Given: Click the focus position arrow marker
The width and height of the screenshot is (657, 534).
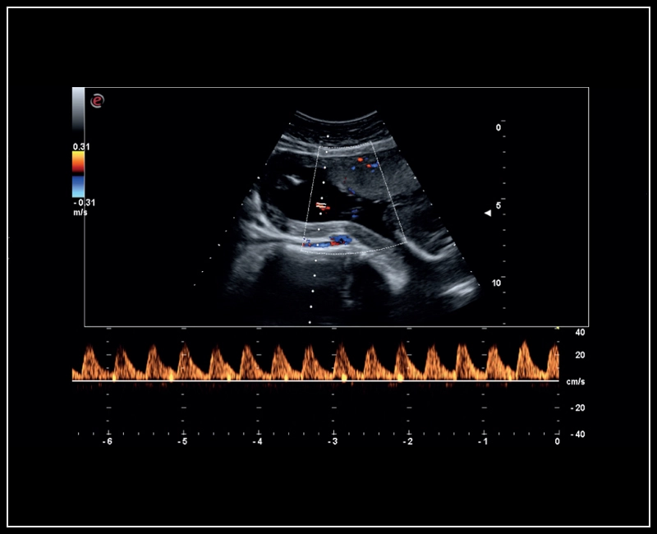Looking at the screenshot, I should click(488, 212).
